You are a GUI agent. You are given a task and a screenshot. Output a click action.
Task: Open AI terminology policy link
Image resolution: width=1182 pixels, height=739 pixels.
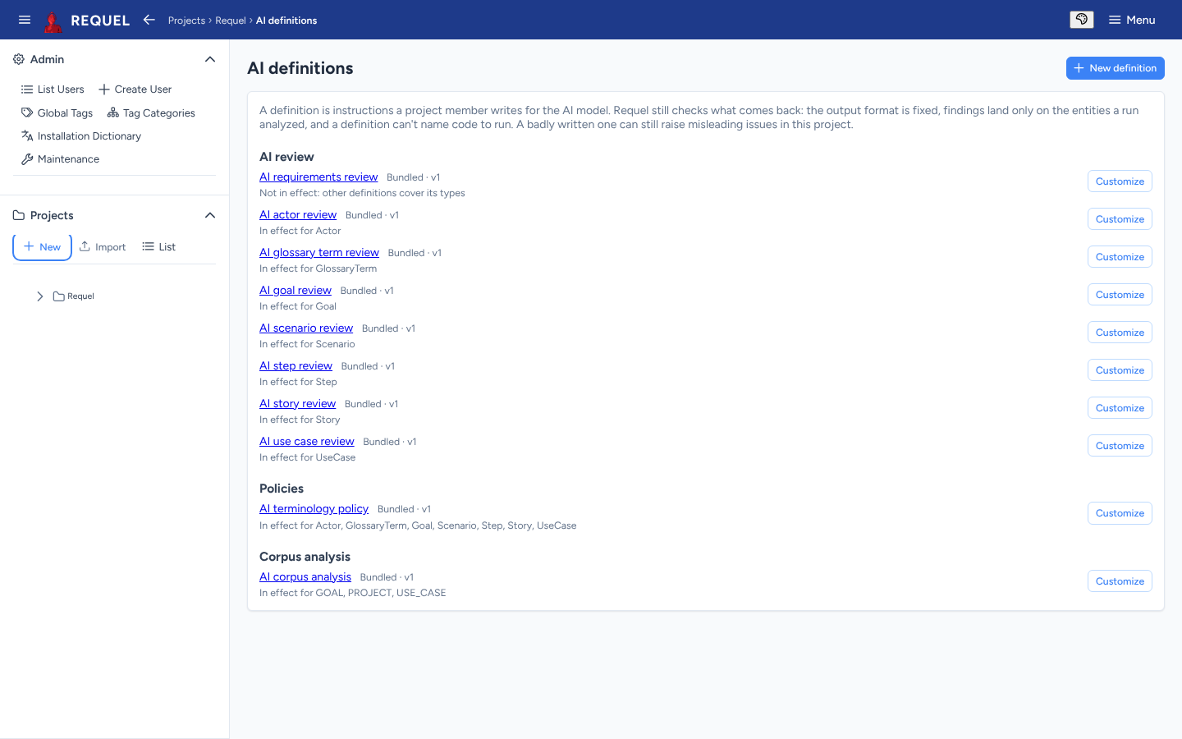pos(314,509)
